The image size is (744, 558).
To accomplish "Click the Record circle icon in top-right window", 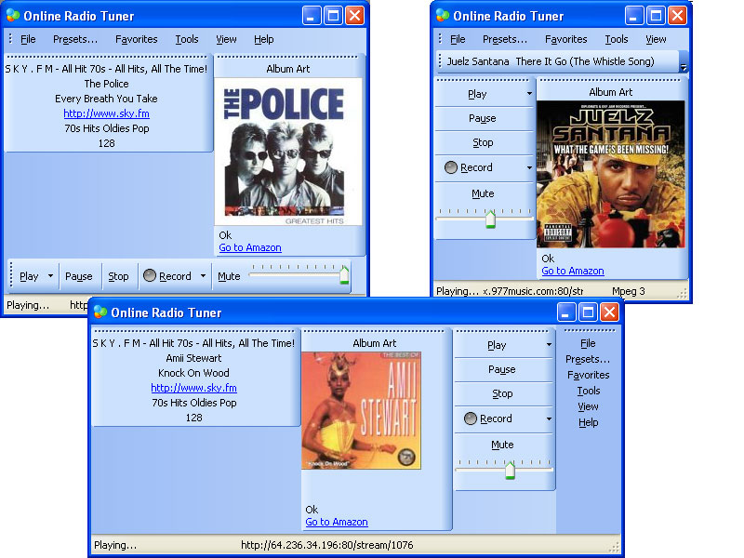I will point(451,167).
